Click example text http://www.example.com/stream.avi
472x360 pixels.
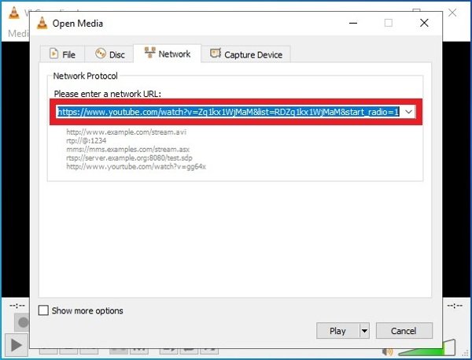(126, 132)
